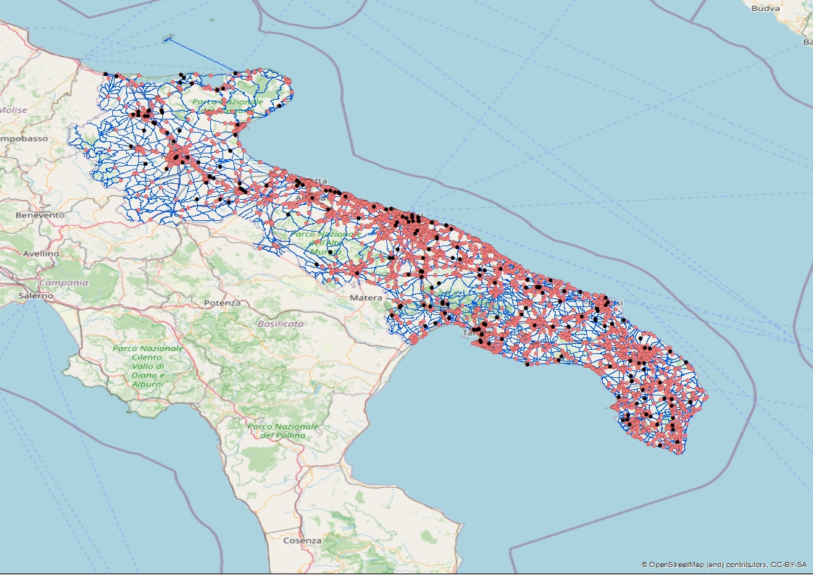Select the Vallo di Diano label text
813x575 pixels.
point(149,366)
